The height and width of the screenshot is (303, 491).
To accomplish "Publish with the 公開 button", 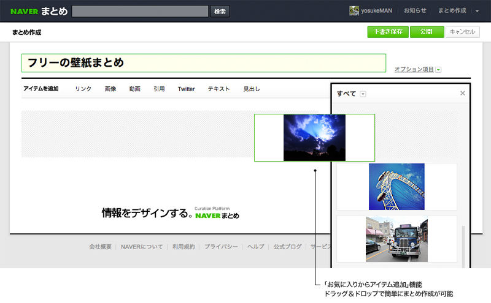I will tap(427, 32).
